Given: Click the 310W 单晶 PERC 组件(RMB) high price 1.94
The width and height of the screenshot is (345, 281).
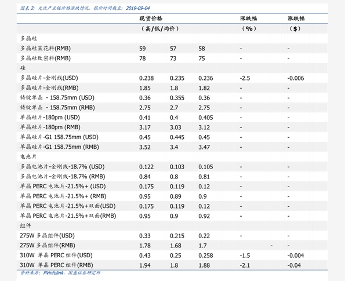Looking at the screenshot, I should click(145, 265).
